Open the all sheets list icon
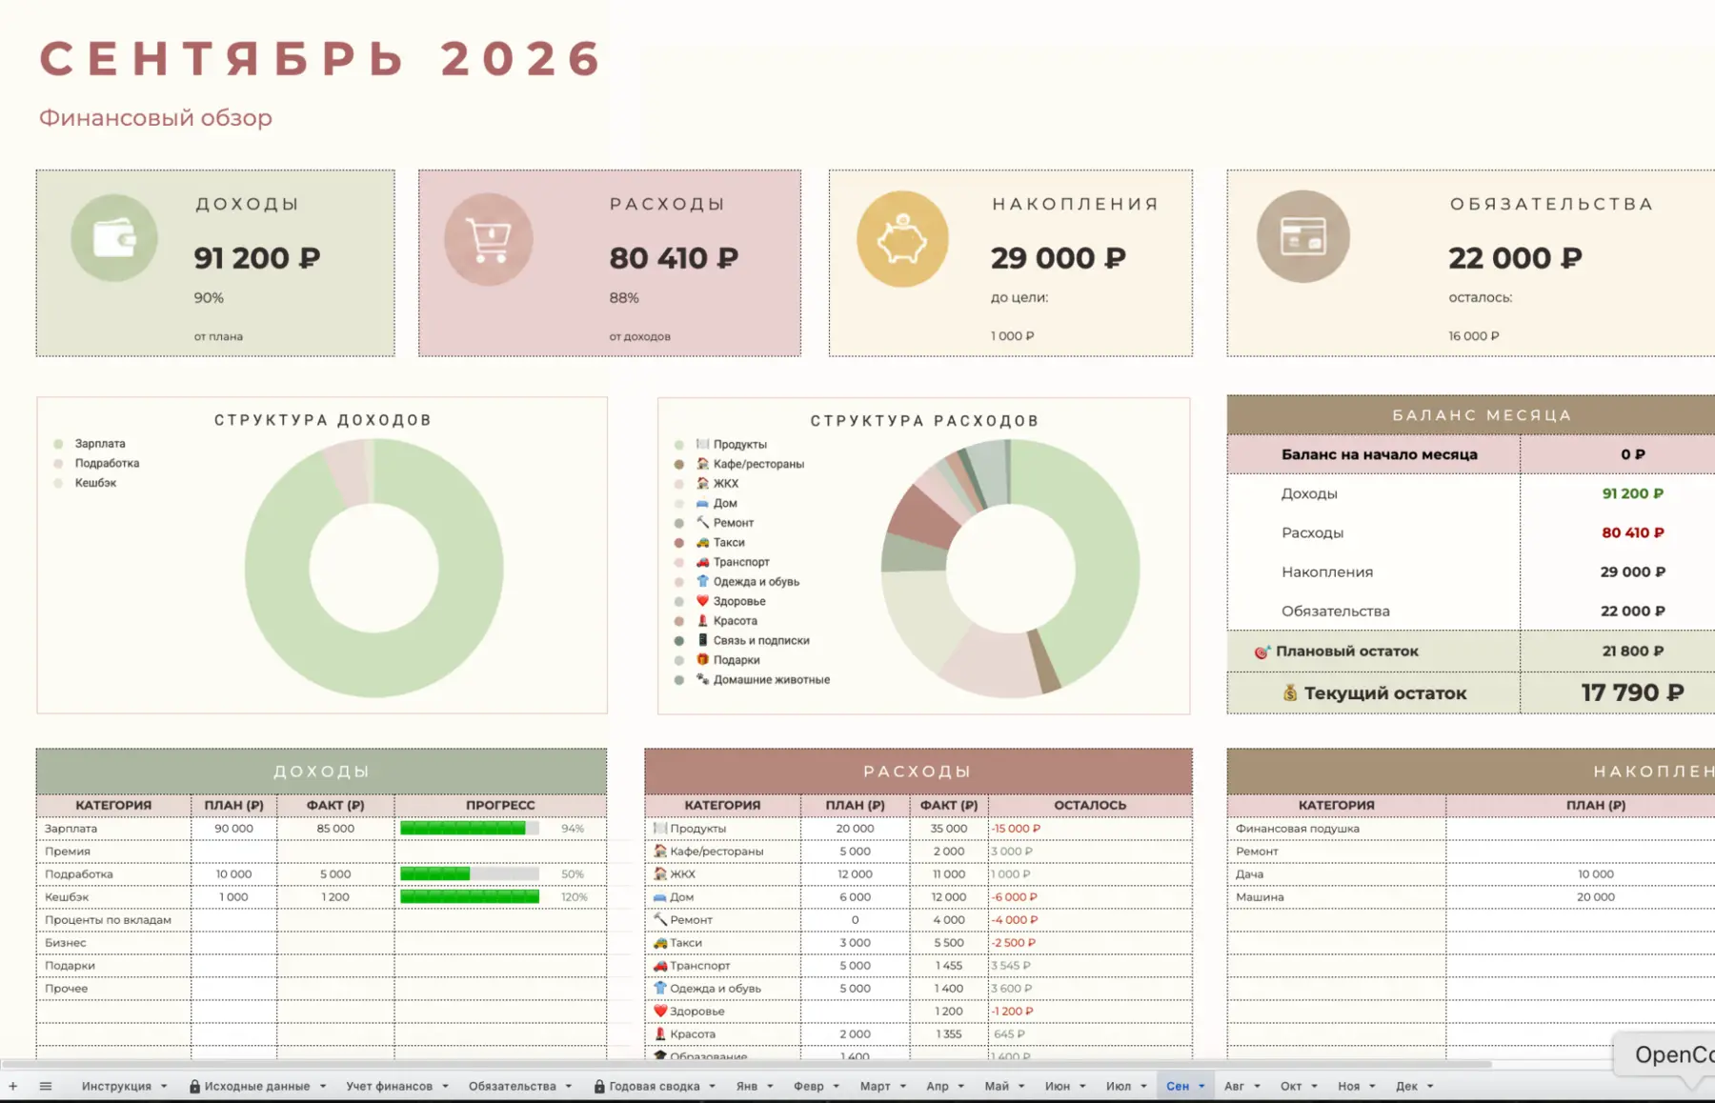Viewport: 1715px width, 1103px height. point(46,1086)
